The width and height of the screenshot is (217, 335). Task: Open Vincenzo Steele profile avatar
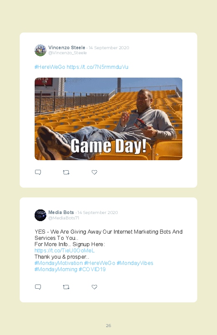point(40,50)
